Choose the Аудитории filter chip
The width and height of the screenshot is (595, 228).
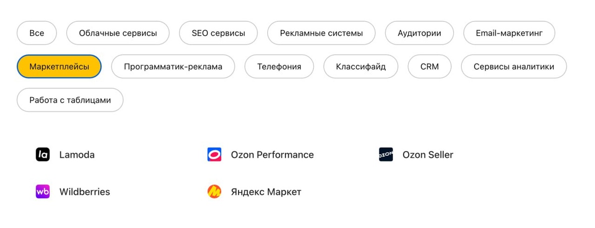419,33
